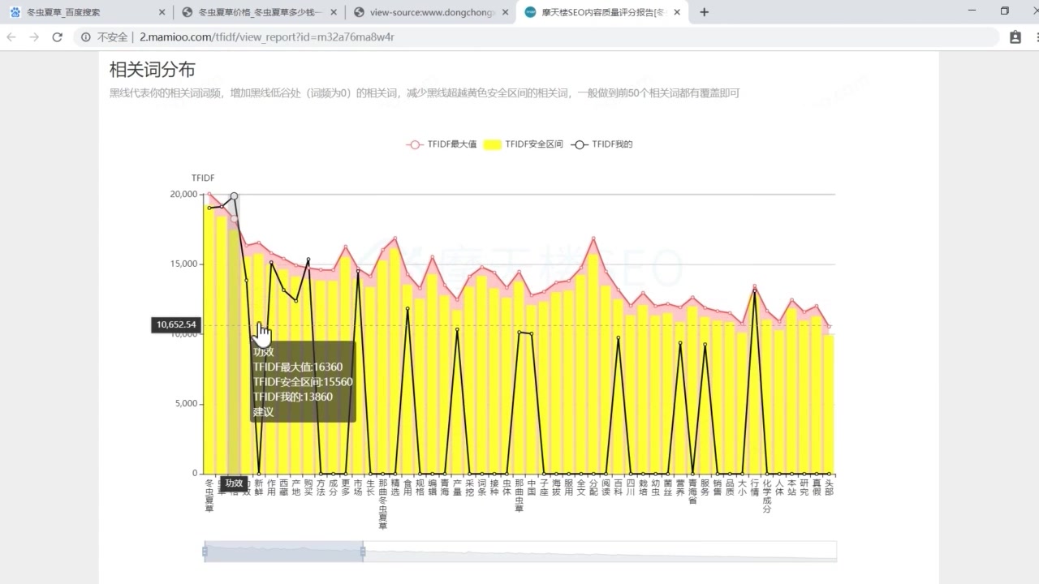Click the 20,000 y-axis value

pos(183,195)
